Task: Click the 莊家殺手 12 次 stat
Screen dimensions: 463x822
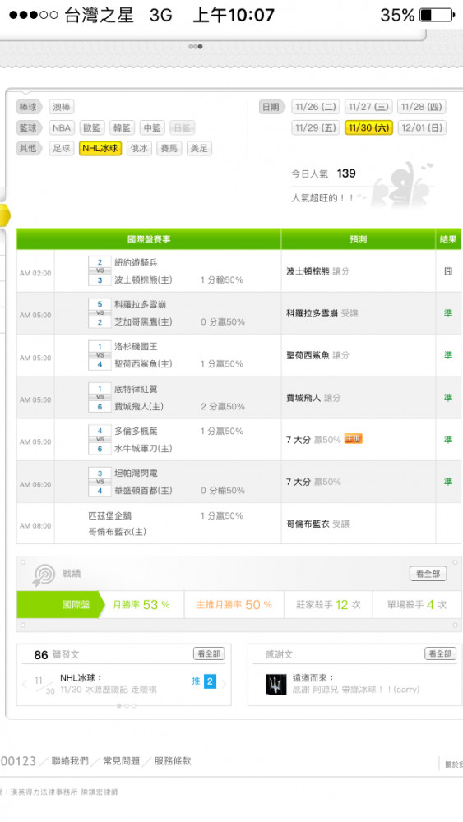Action: pyautogui.click(x=329, y=605)
